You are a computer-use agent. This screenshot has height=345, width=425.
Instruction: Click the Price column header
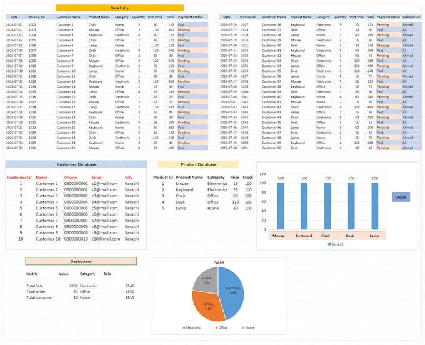coord(235,177)
